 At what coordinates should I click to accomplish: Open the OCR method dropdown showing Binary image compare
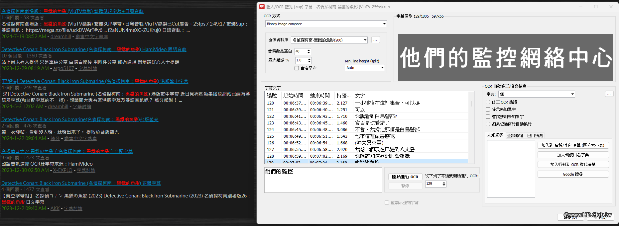[326, 24]
